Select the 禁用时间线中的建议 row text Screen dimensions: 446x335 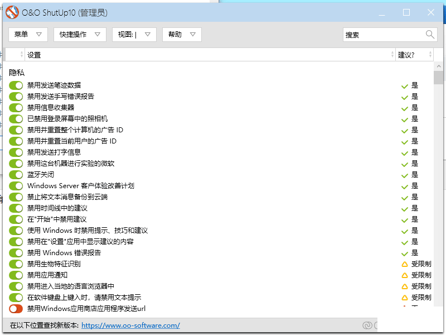click(57, 208)
